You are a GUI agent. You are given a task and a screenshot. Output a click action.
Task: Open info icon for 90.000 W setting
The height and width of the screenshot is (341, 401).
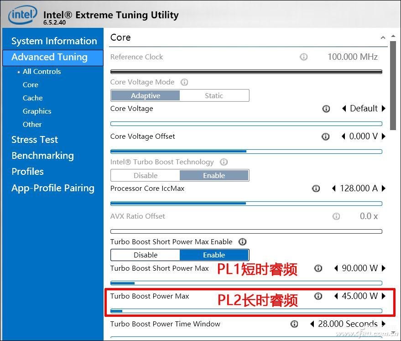[318, 268]
